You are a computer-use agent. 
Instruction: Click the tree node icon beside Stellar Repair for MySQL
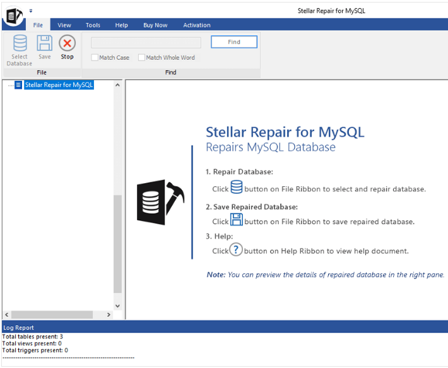tap(18, 85)
